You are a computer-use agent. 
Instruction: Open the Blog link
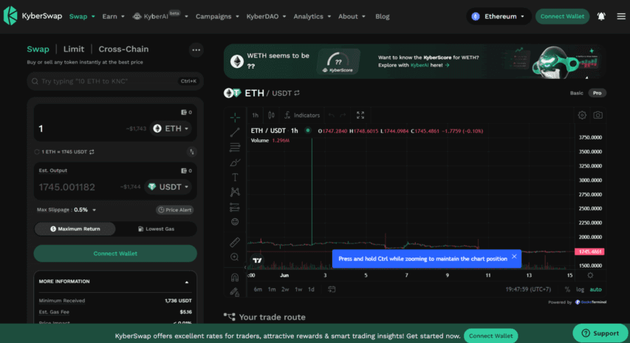382,16
